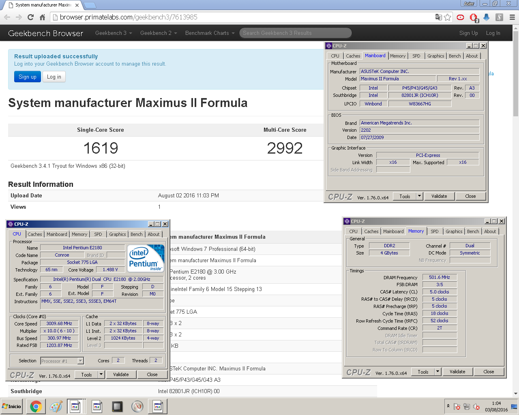Open Tools dropdown arrow in Memory CPU-Z window
Screen dimensions: 519x415
coord(438,372)
